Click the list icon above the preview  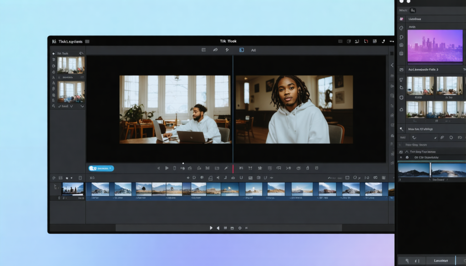(203, 50)
